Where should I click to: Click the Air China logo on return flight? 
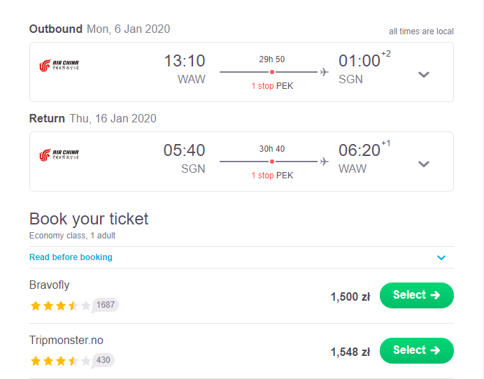click(59, 155)
